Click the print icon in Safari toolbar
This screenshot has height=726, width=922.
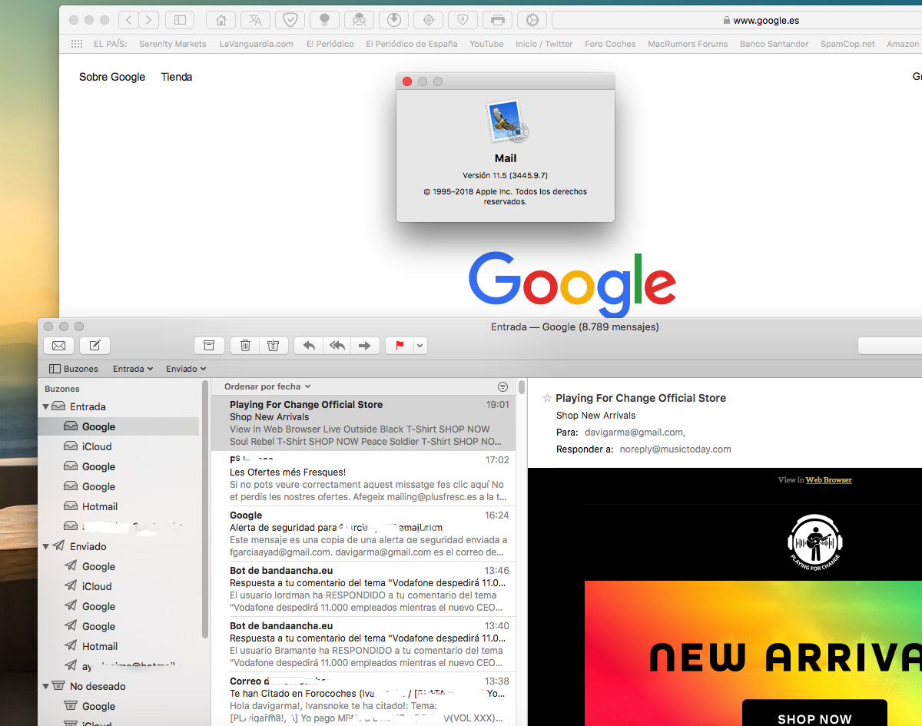click(x=497, y=20)
